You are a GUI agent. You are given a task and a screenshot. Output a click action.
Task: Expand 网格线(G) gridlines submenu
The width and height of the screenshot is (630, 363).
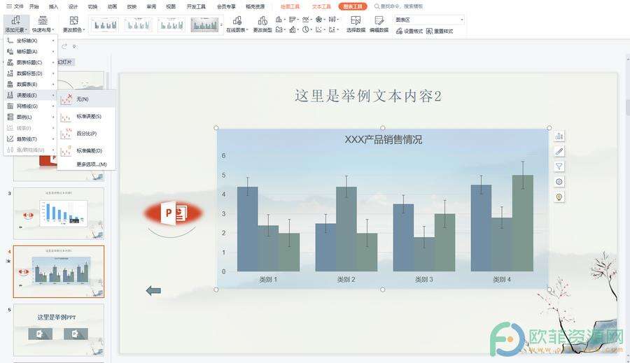31,106
